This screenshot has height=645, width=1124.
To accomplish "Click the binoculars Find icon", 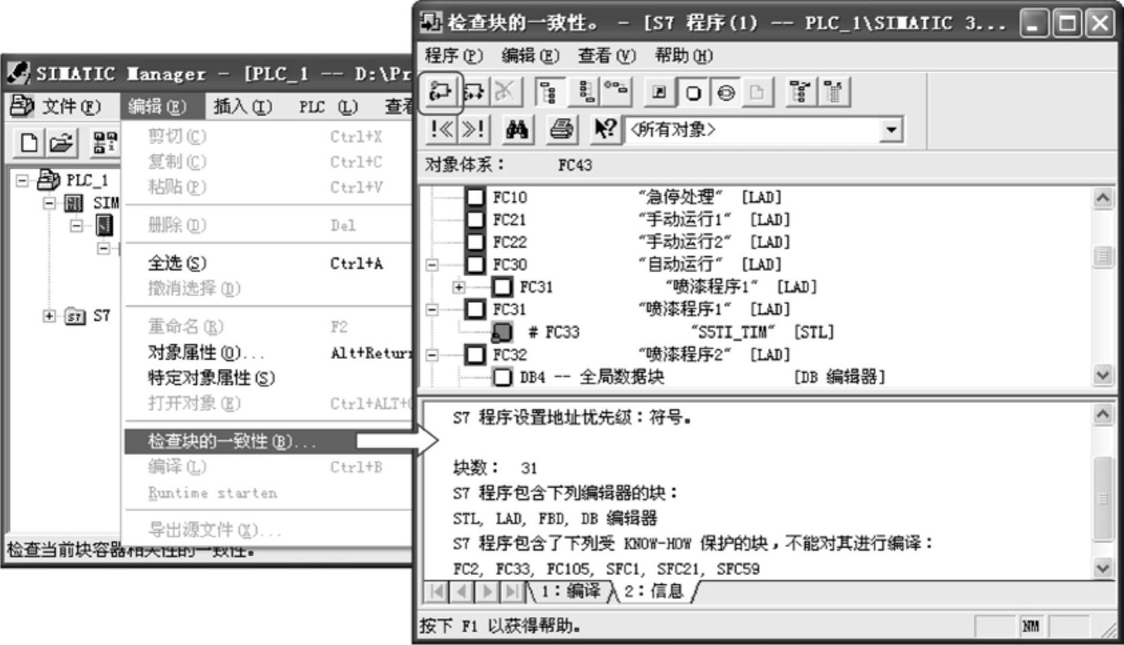I will (x=516, y=129).
